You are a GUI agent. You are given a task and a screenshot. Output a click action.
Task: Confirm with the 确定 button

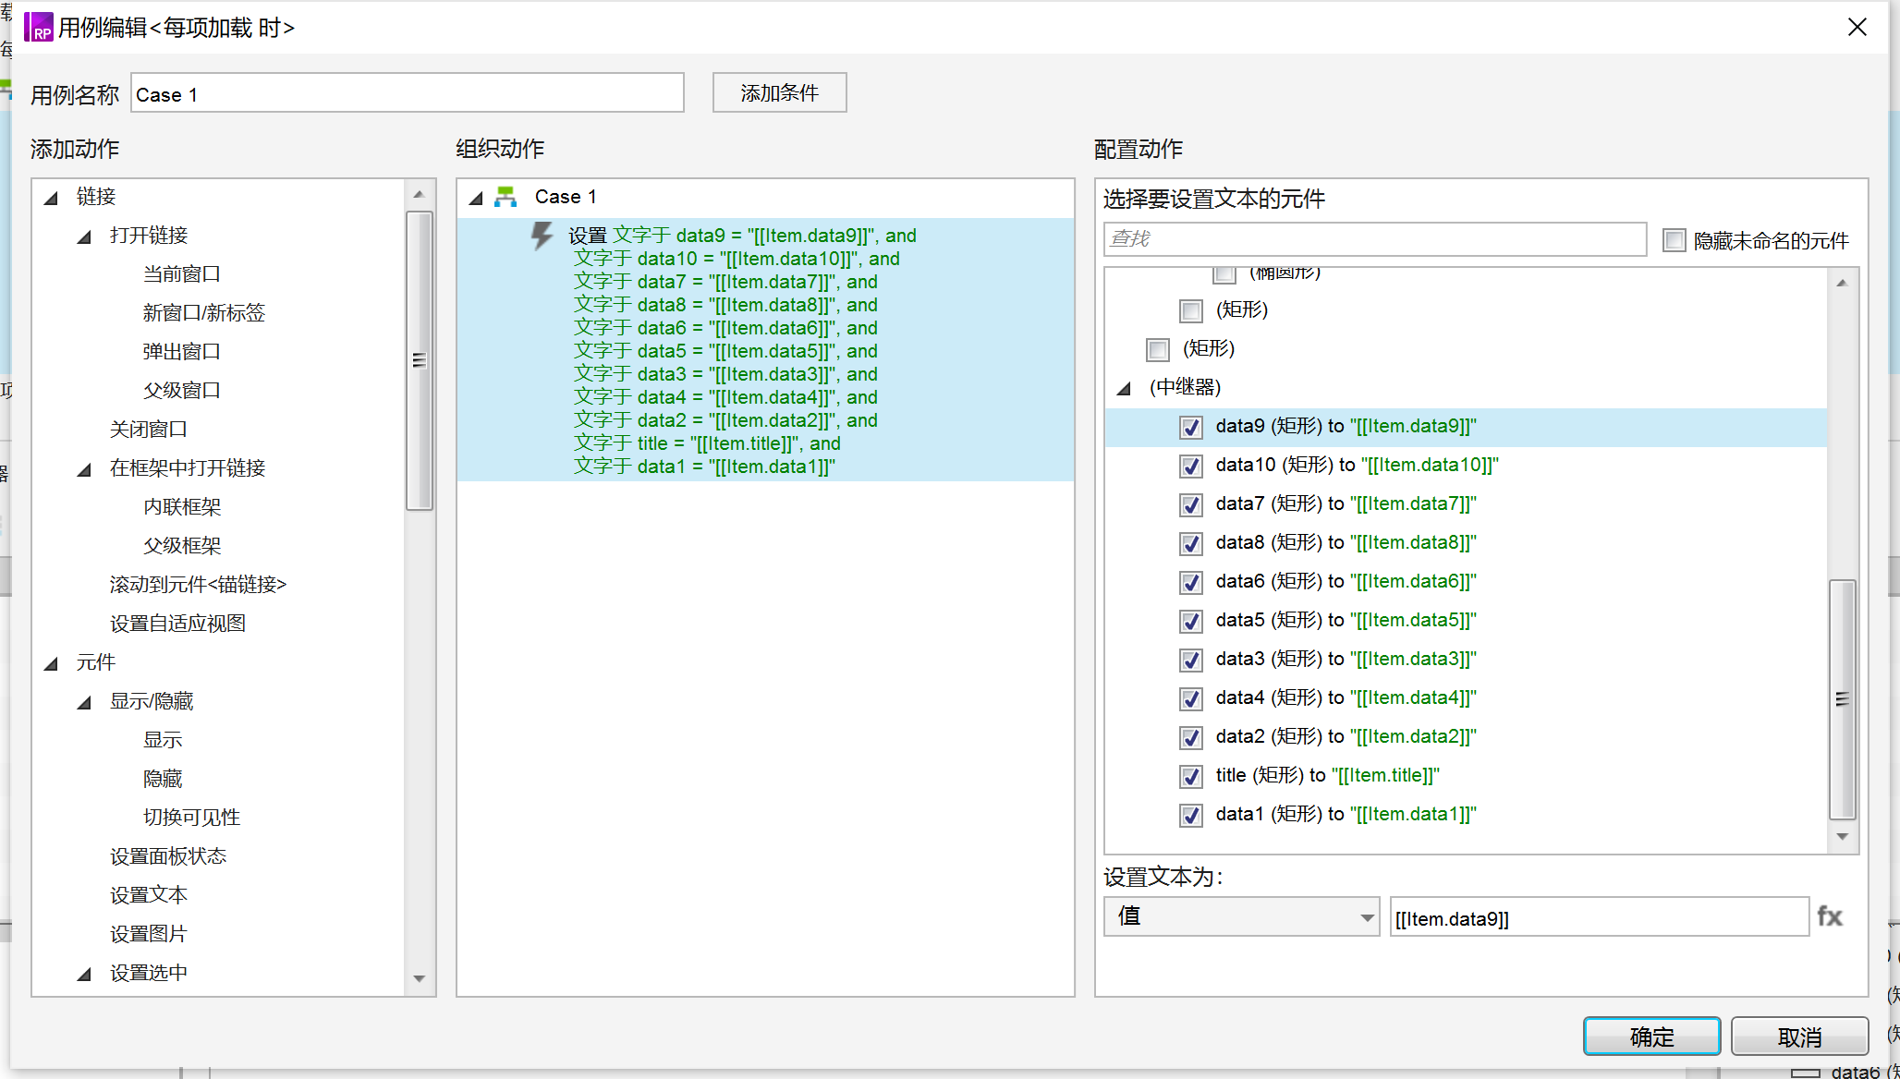(x=1651, y=1037)
